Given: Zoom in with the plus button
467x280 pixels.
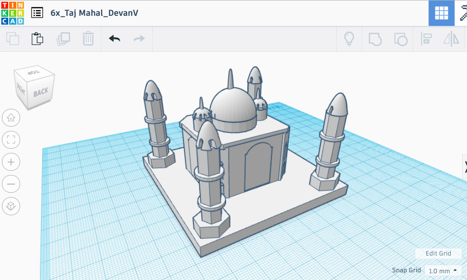Looking at the screenshot, I should click(11, 162).
